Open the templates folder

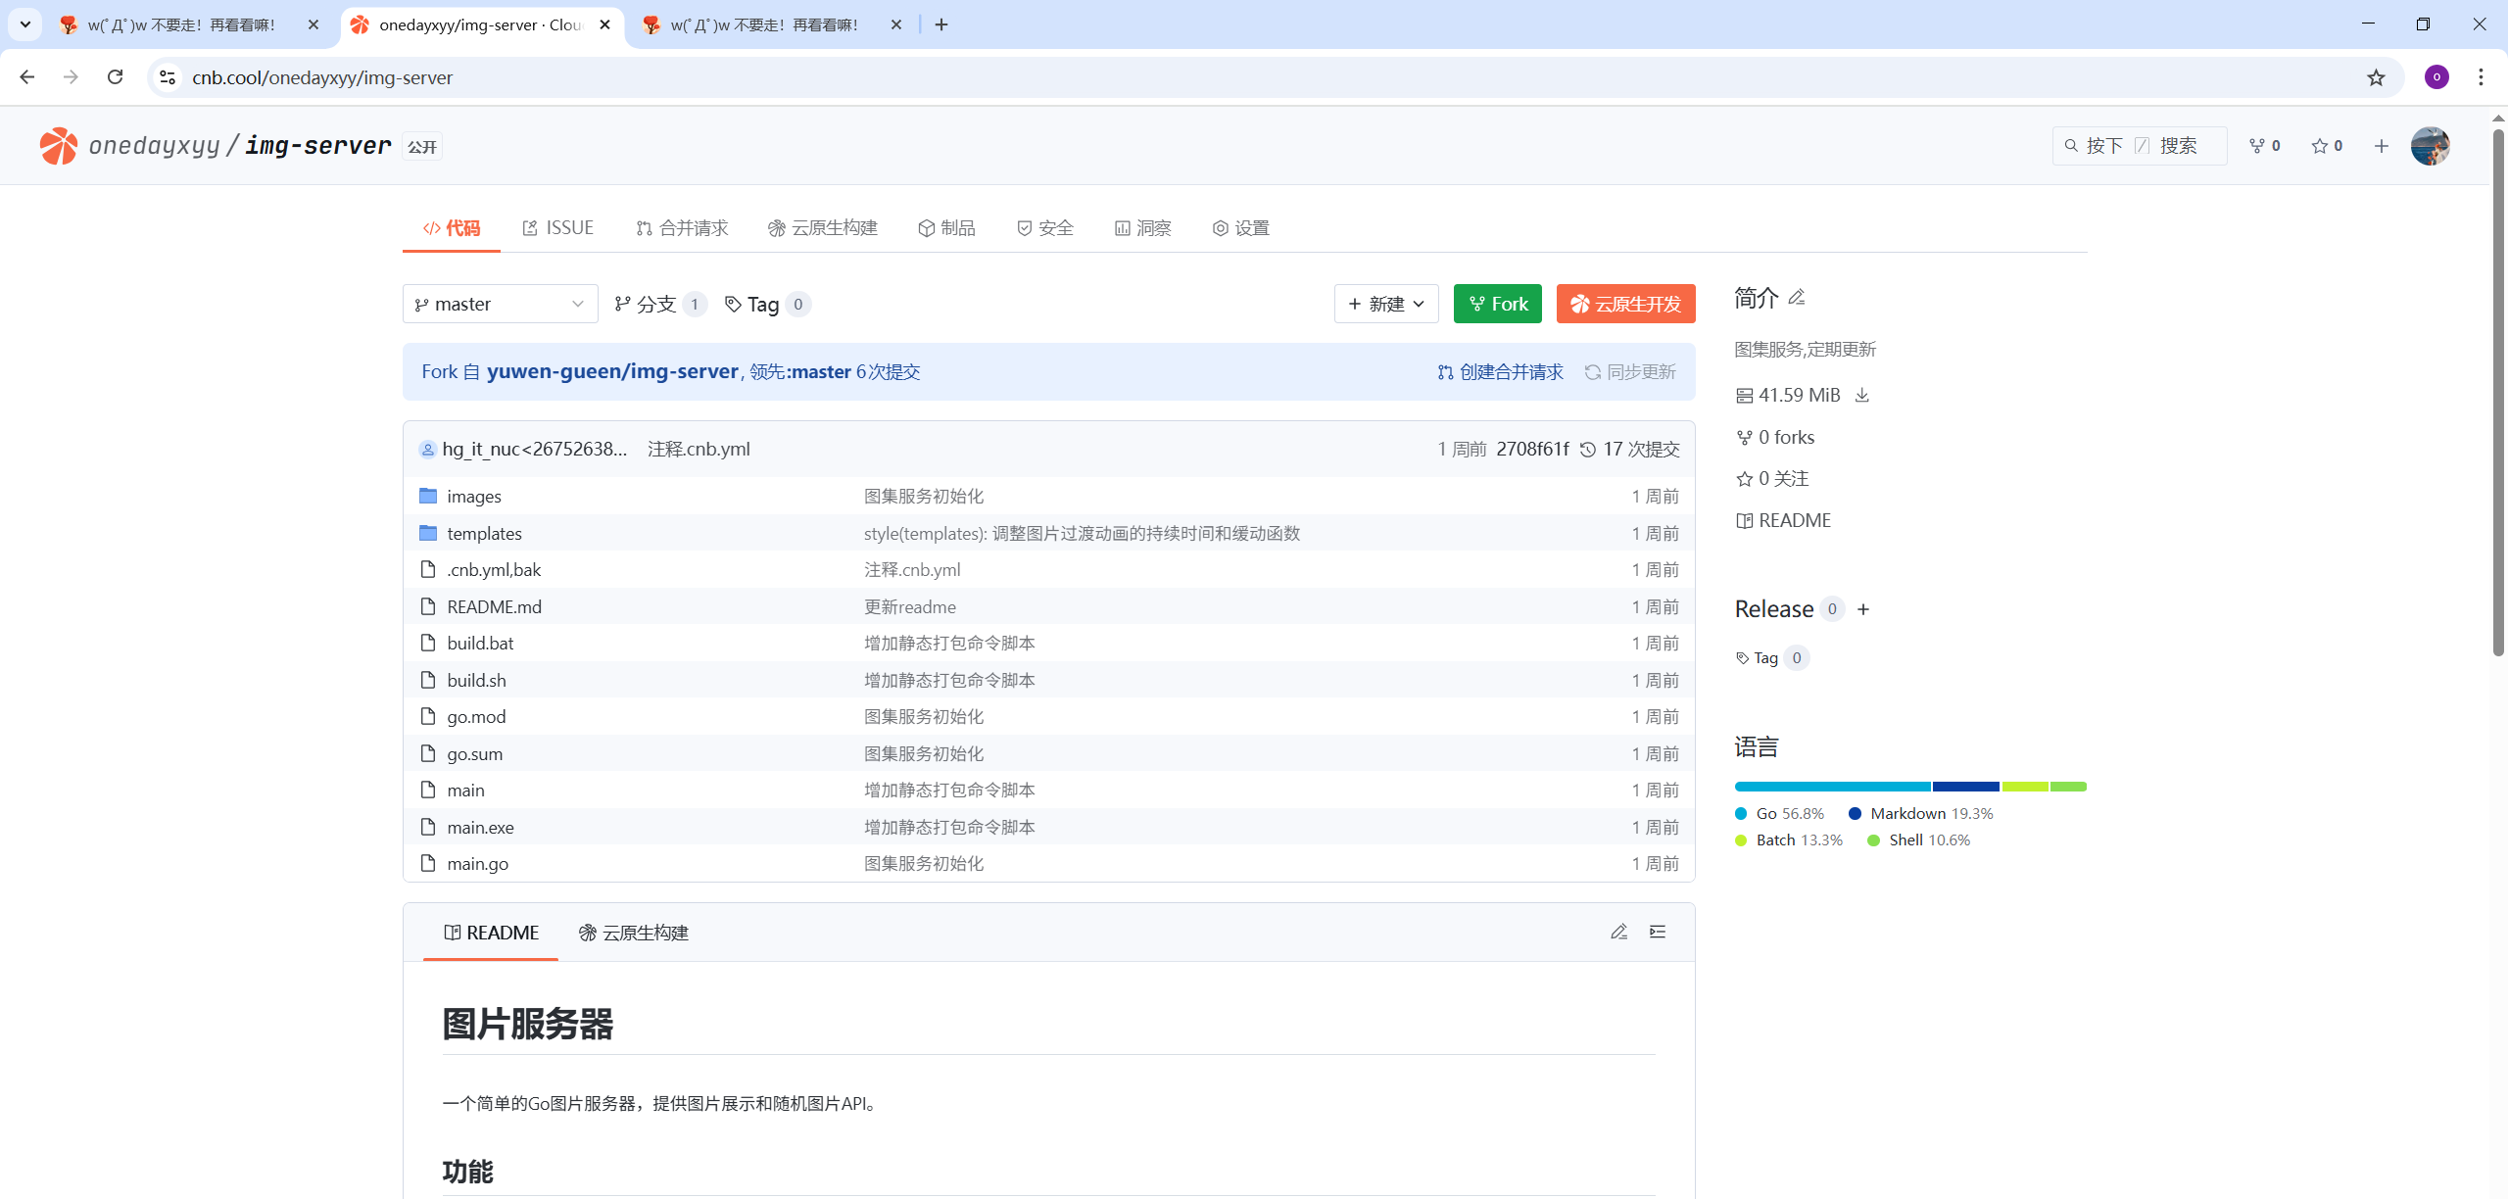[484, 533]
